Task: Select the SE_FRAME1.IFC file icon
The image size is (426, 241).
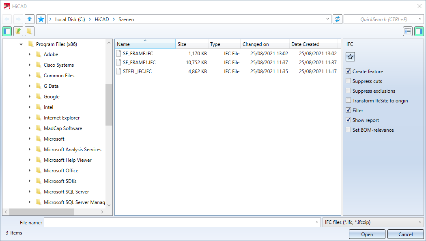Action: (118, 62)
